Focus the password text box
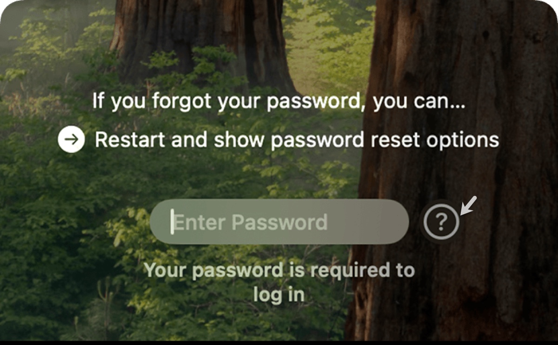 (x=279, y=222)
